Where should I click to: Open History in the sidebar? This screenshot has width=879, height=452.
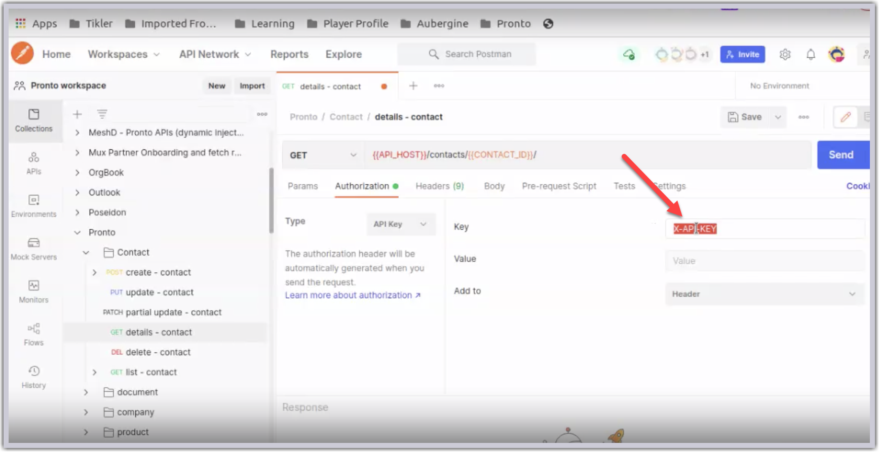coord(34,377)
